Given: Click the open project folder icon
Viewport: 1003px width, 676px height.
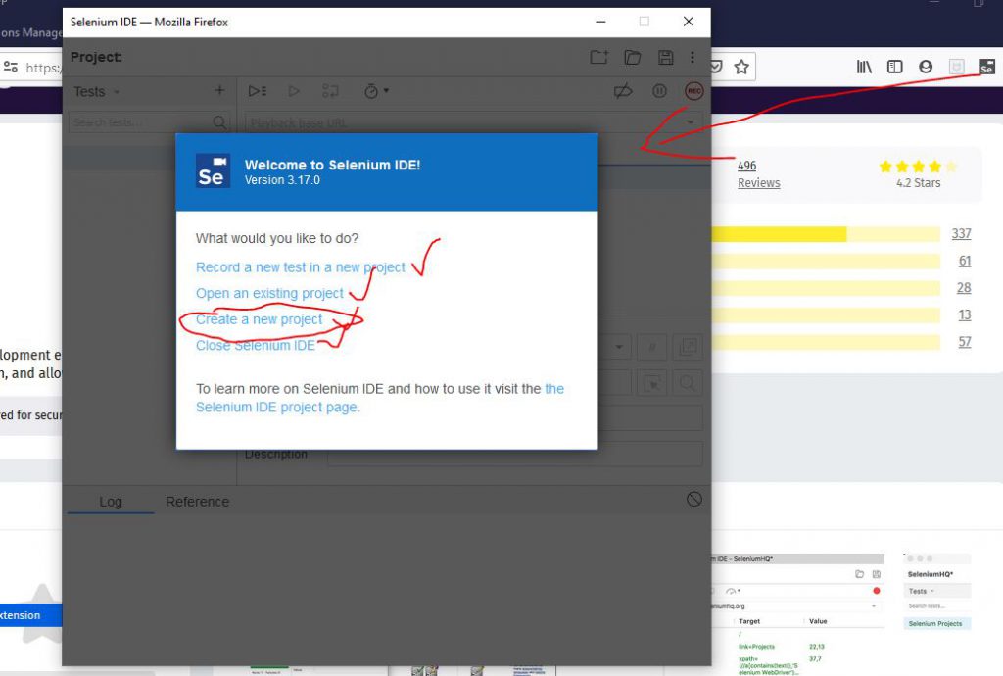Looking at the screenshot, I should pos(633,57).
